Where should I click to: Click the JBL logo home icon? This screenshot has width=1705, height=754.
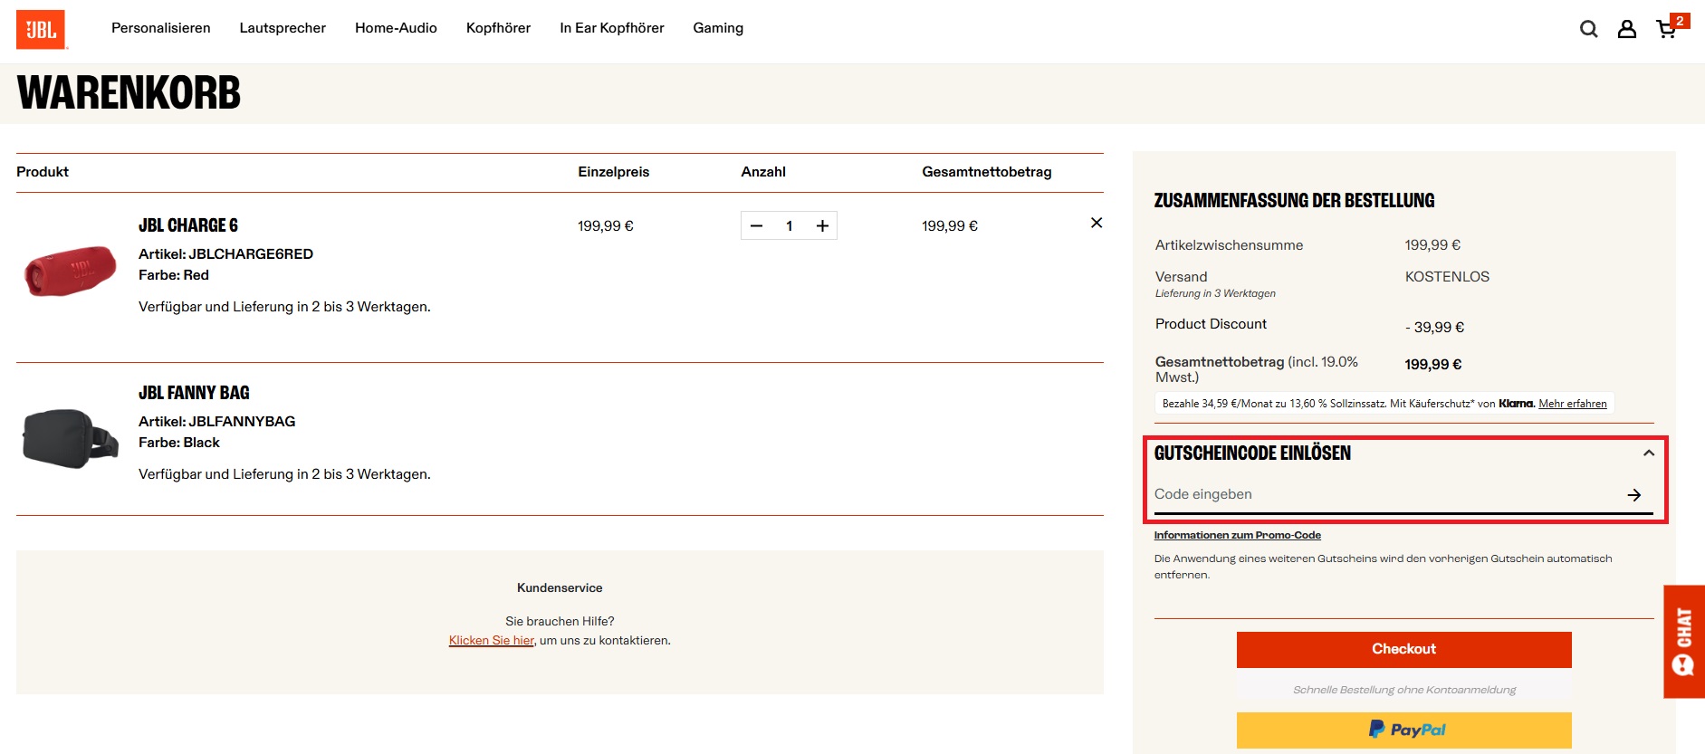pos(41,29)
